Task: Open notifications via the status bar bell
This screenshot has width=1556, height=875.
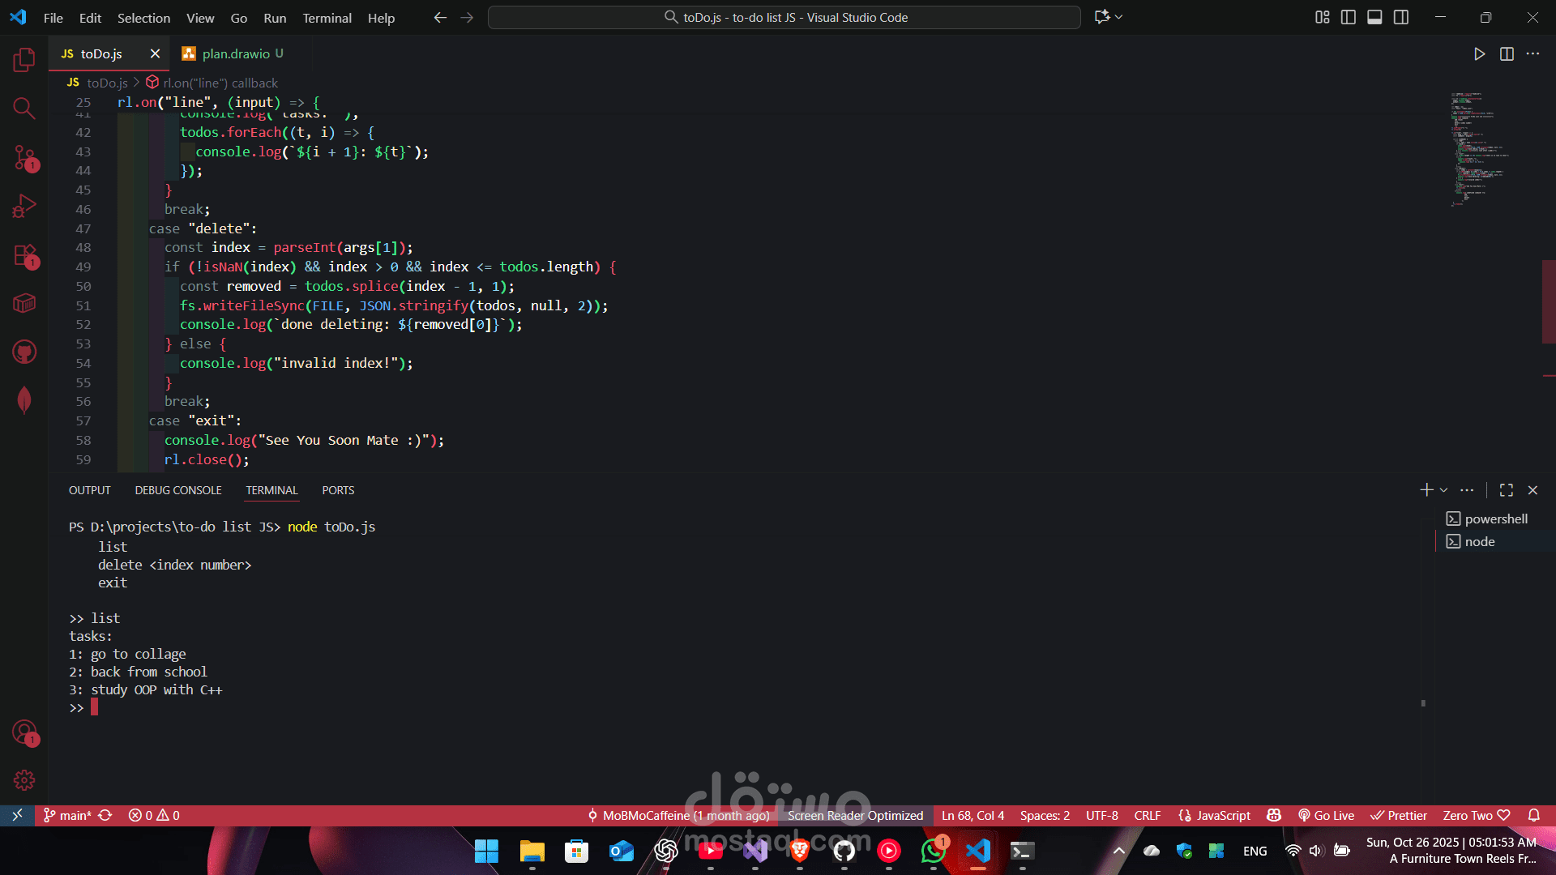Action: click(x=1535, y=815)
